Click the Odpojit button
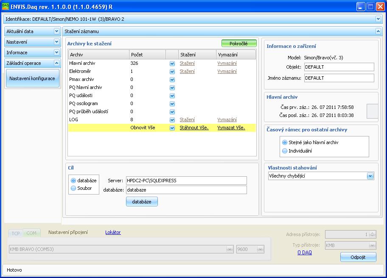This screenshot has width=387, height=278. (358, 257)
